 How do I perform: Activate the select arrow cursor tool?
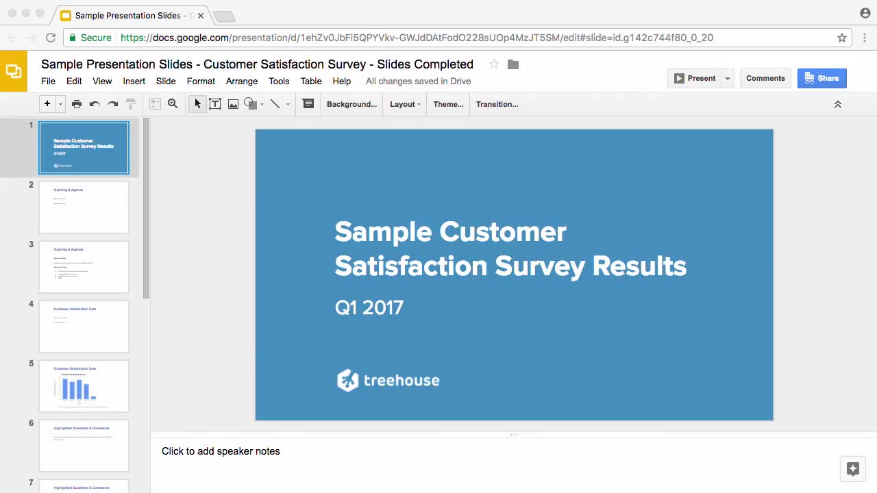tap(197, 104)
